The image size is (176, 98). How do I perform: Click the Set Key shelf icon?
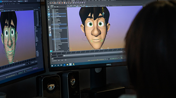[x=62, y=3]
